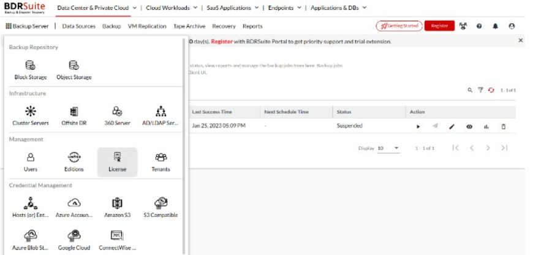The width and height of the screenshot is (533, 255).
Task: Open Google Cloud credentials
Action: [74, 240]
